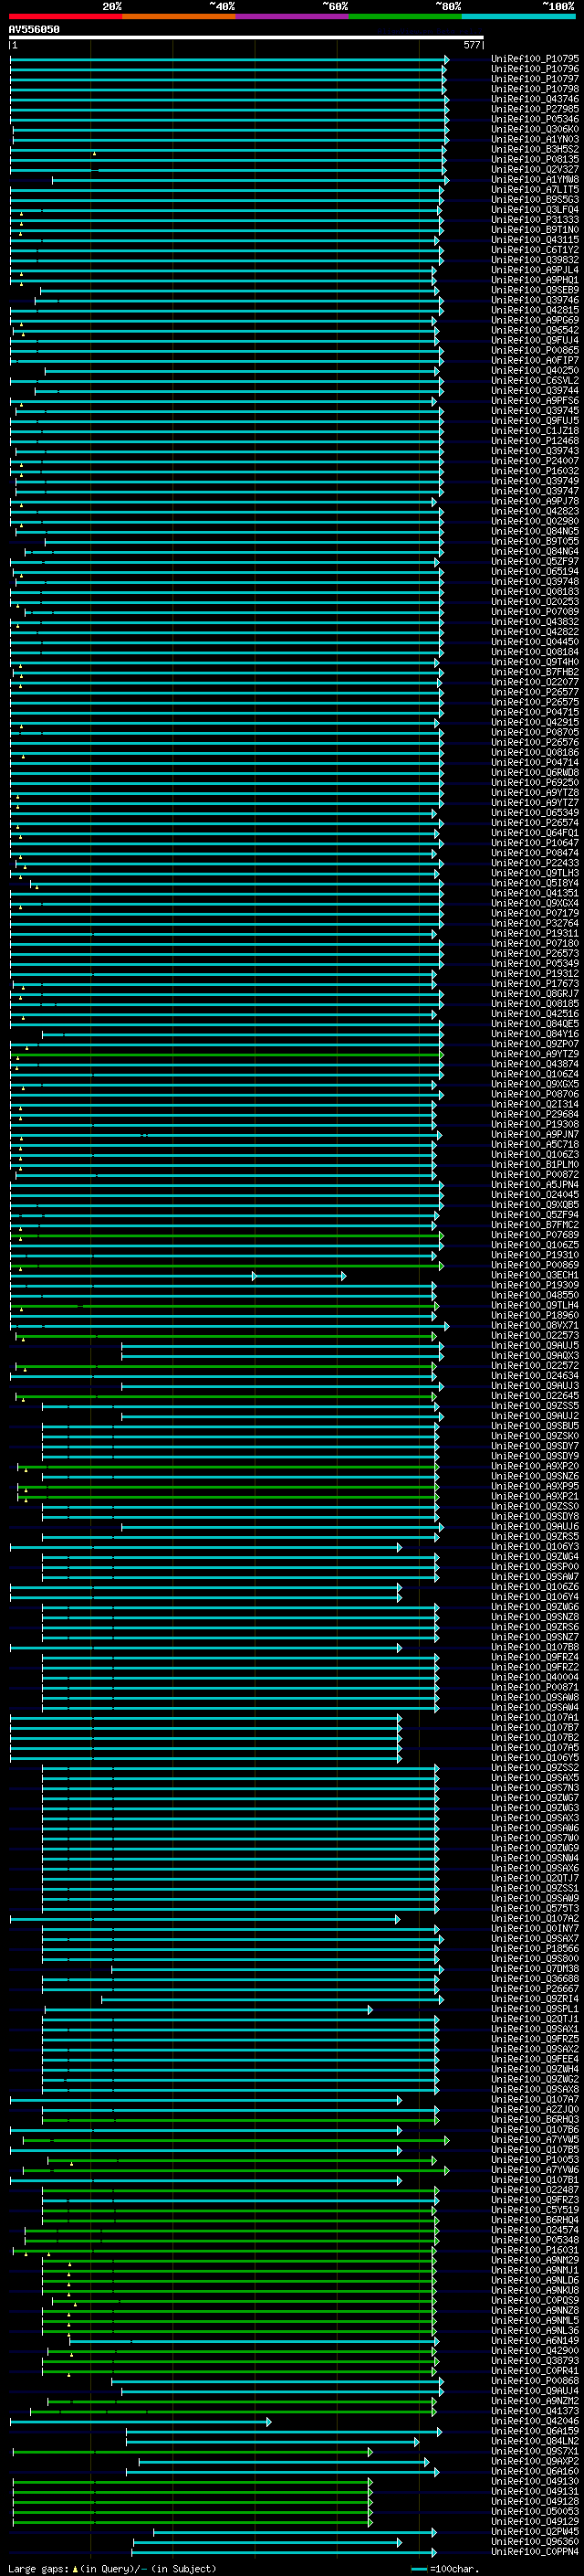The height and width of the screenshot is (2576, 584).
Task: Select the UniRef100_P19310 label
Action: (x=535, y=1256)
